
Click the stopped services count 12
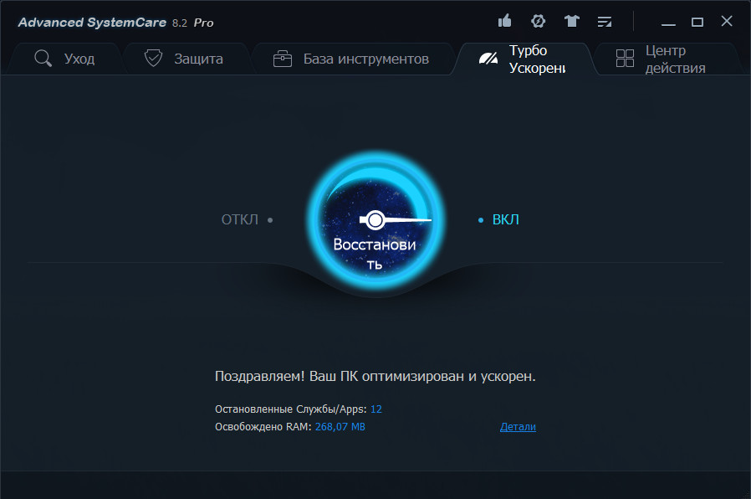376,409
